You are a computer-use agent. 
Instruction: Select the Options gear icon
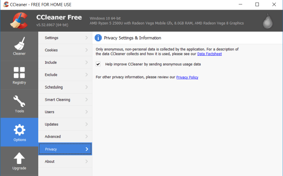coord(19,130)
